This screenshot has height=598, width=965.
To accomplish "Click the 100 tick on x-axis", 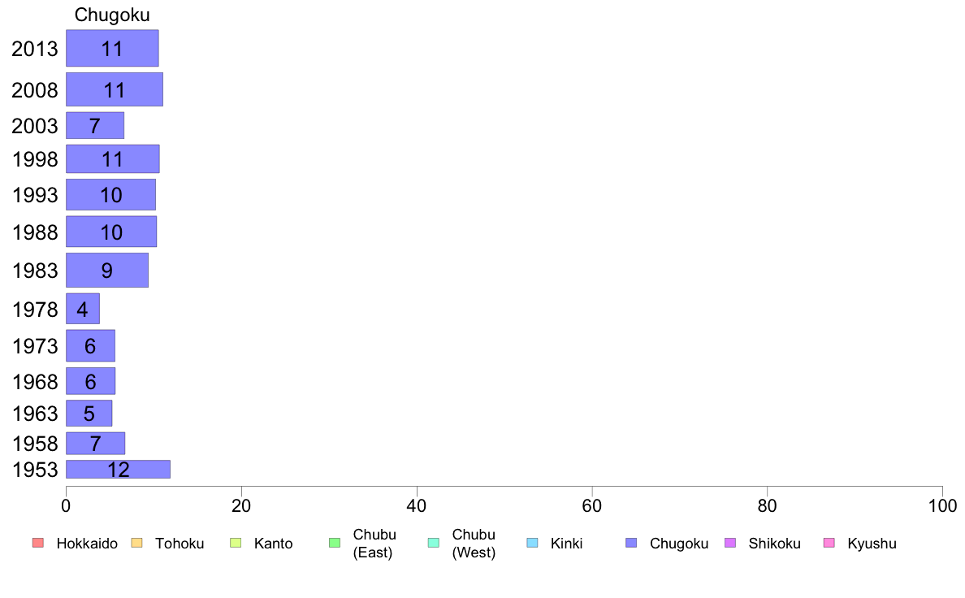I will [x=942, y=506].
